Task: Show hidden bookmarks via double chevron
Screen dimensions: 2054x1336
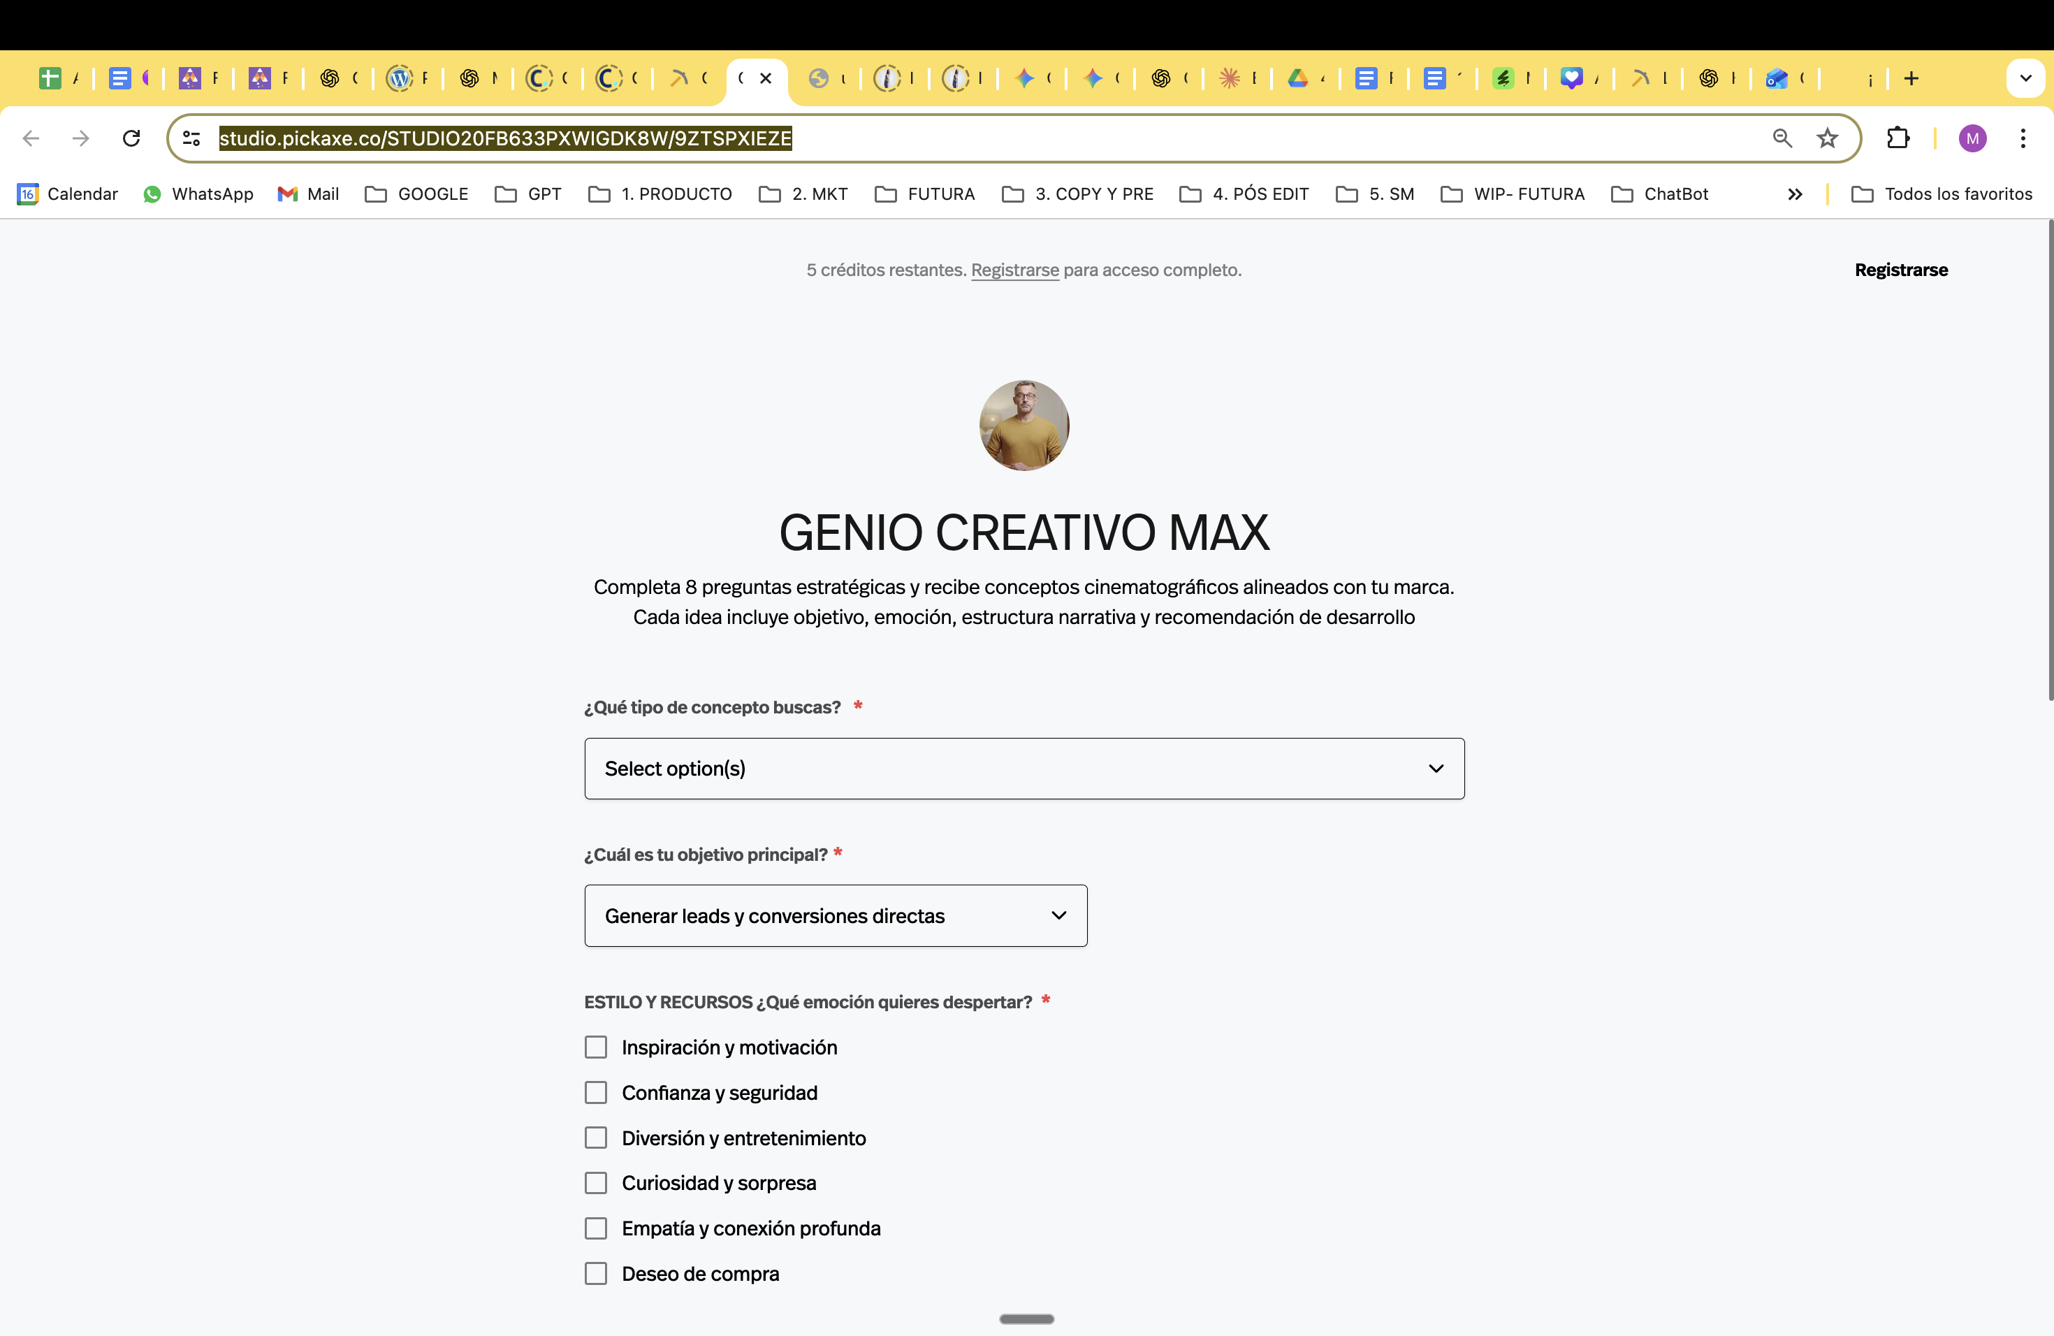Action: point(1795,194)
